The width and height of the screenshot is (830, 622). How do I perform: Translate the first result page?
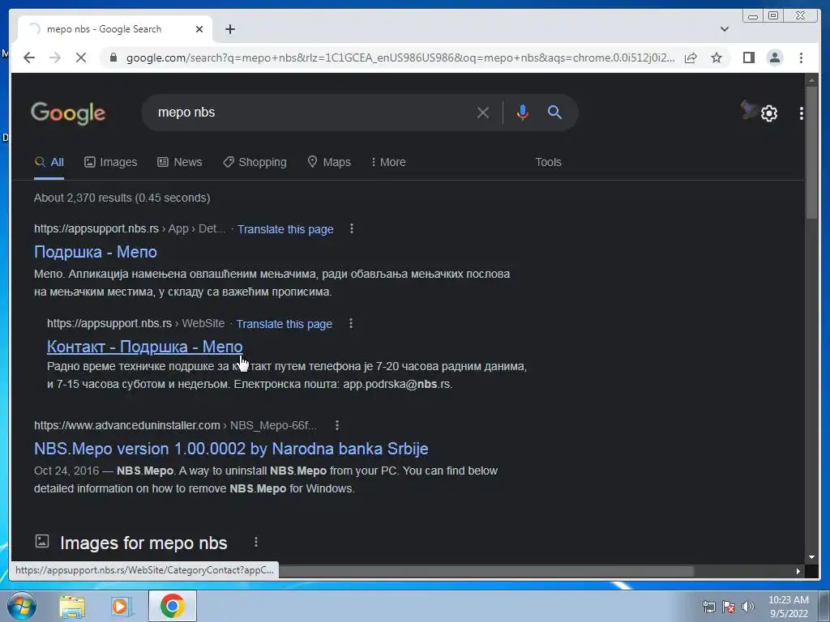(x=285, y=229)
